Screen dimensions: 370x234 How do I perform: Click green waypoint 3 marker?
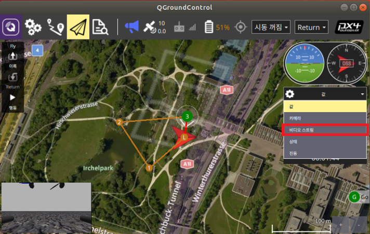point(187,116)
